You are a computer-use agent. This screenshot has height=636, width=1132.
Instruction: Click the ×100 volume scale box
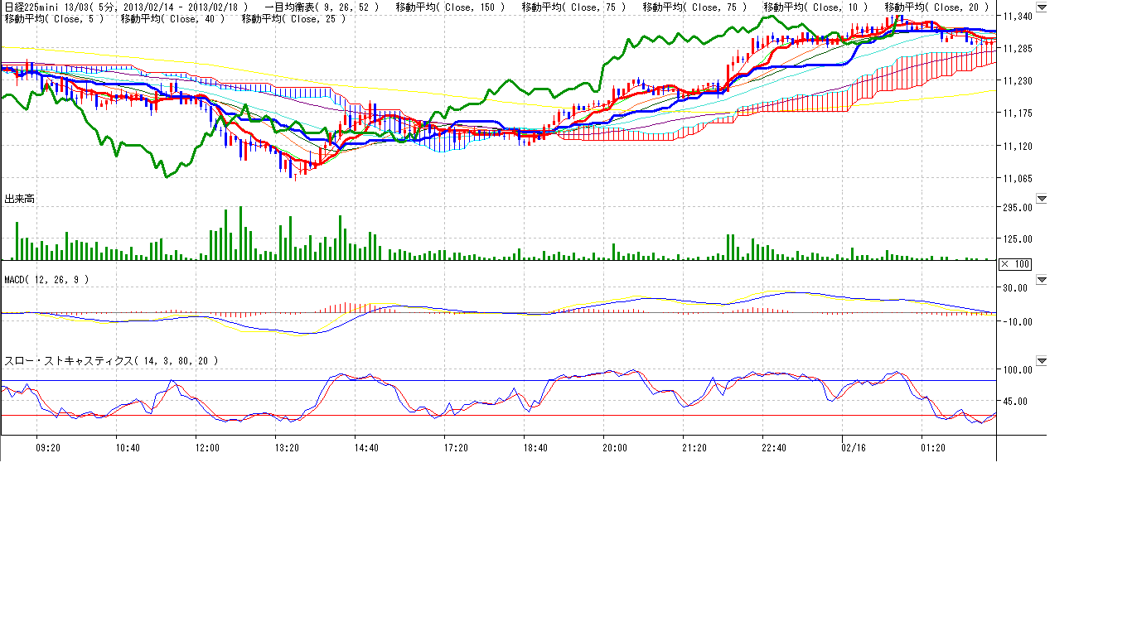1015,263
